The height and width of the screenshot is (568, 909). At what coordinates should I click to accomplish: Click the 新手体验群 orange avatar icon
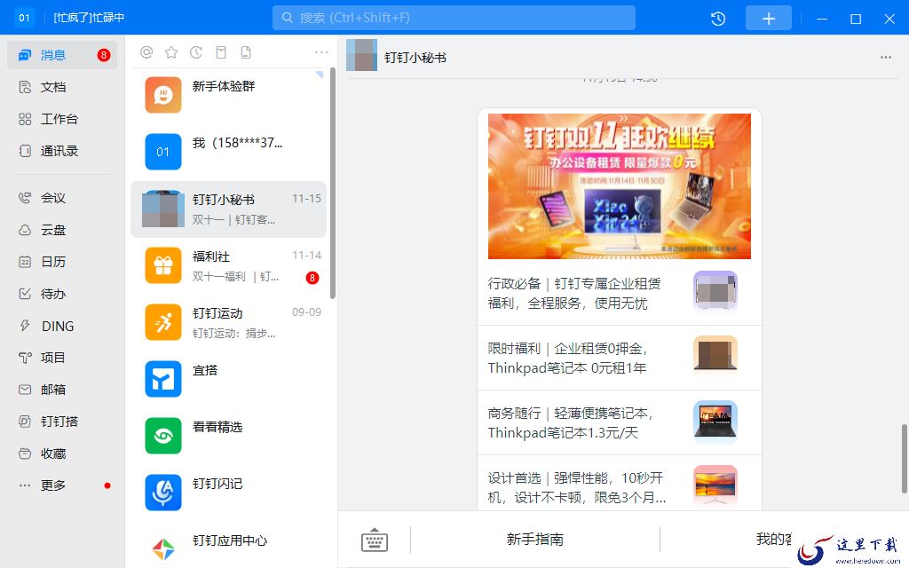pos(163,95)
